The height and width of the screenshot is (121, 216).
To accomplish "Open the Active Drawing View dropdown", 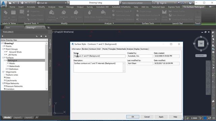I will pyautogui.click(x=24, y=40).
